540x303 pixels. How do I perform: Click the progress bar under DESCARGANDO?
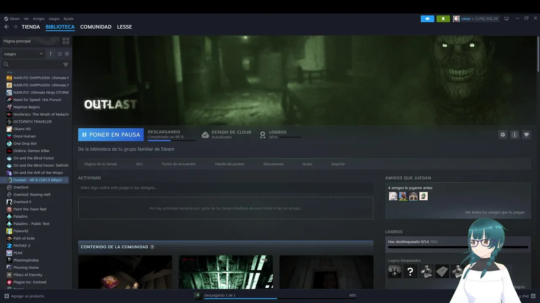point(172,141)
